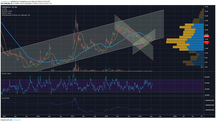
Task: Select the RSI (14, close) pane label
Action: click(x=6, y=74)
